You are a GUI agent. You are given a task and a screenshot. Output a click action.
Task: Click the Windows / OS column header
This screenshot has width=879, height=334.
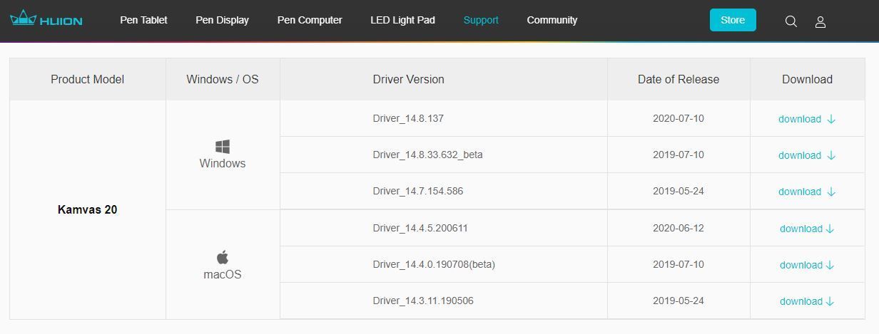pos(223,79)
